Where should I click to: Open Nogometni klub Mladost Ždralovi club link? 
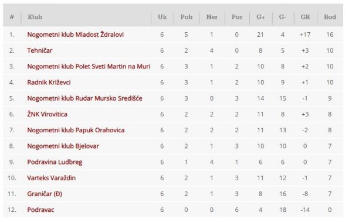[76, 35]
